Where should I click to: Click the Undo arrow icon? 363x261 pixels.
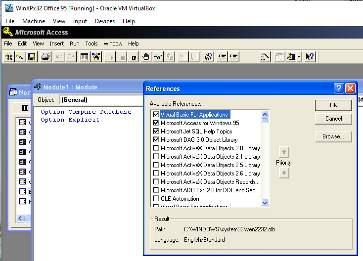tap(59, 57)
